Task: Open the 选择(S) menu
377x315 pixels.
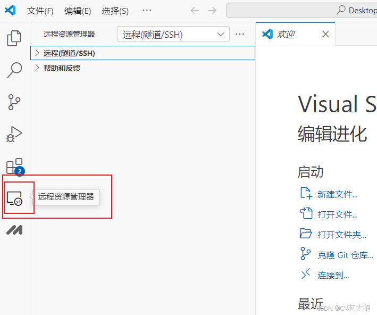Action: 115,11
